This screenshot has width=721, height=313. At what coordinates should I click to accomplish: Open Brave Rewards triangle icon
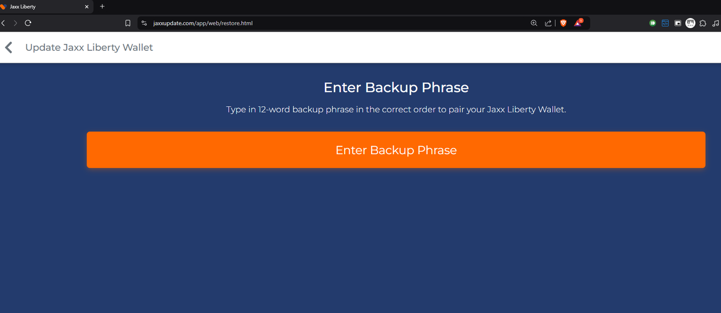click(578, 23)
